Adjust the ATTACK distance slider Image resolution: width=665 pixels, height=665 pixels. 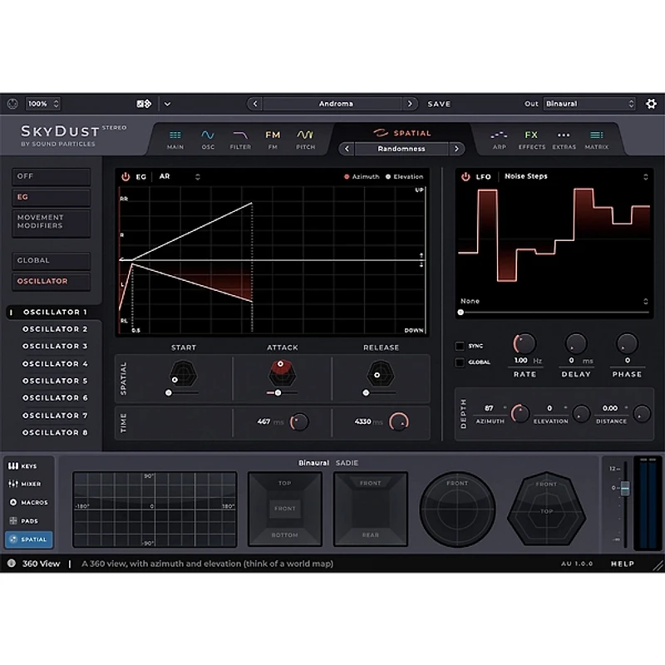(278, 393)
